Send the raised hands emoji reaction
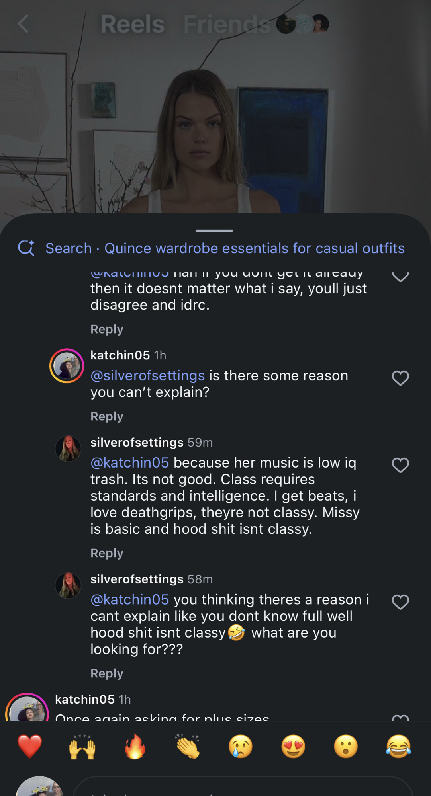This screenshot has width=431, height=796. click(x=82, y=747)
